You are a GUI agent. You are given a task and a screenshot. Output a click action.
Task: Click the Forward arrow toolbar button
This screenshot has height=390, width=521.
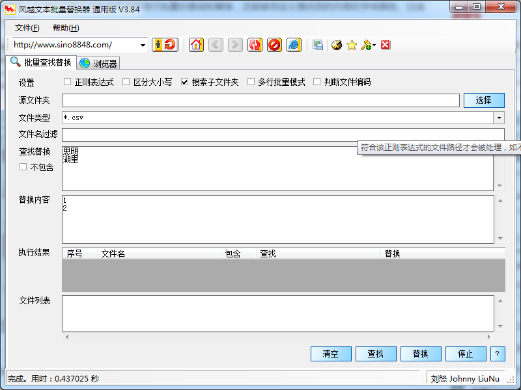235,45
